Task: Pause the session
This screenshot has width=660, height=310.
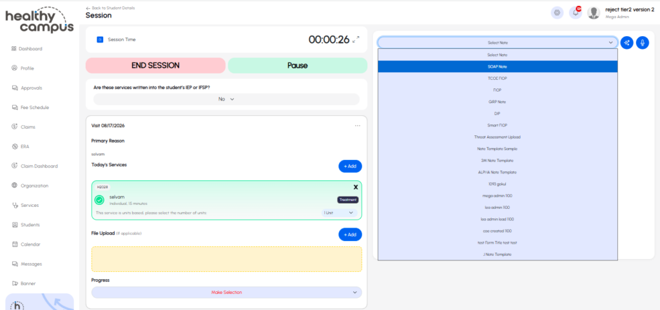Action: pyautogui.click(x=298, y=66)
